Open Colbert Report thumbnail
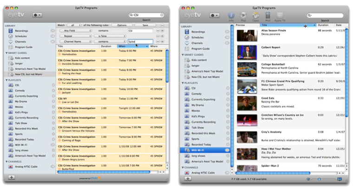The width and height of the screenshot is (353, 189). click(247, 52)
